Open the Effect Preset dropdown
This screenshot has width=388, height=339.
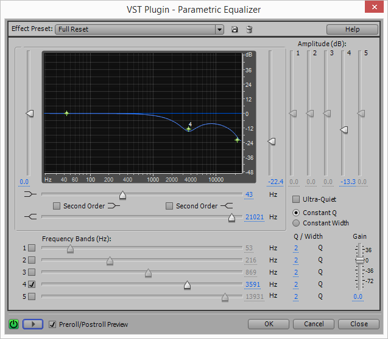[x=219, y=29]
